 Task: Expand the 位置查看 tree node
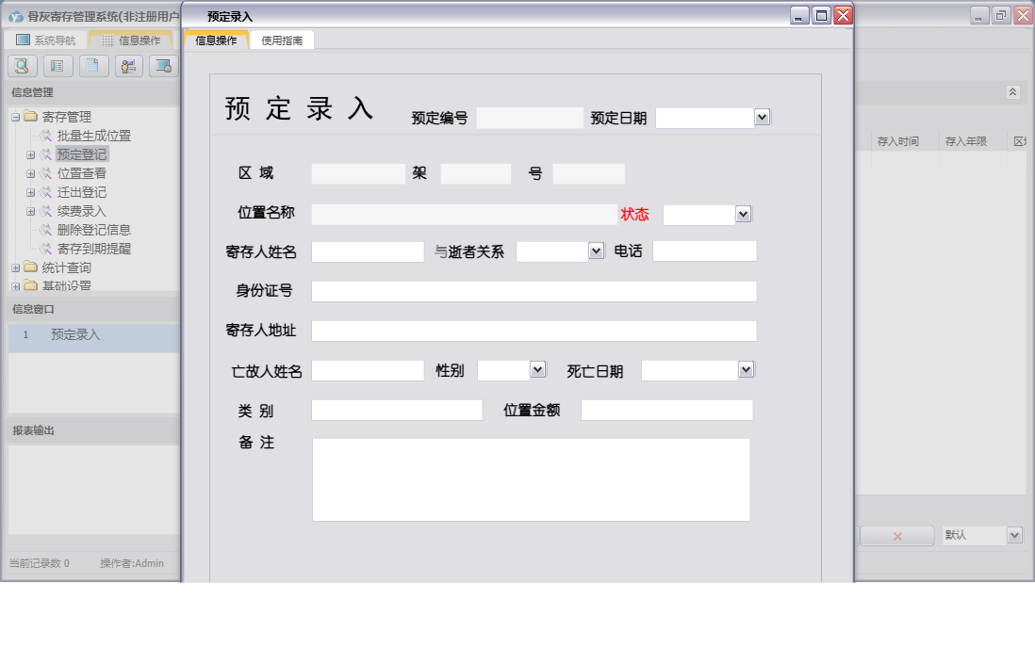(32, 172)
